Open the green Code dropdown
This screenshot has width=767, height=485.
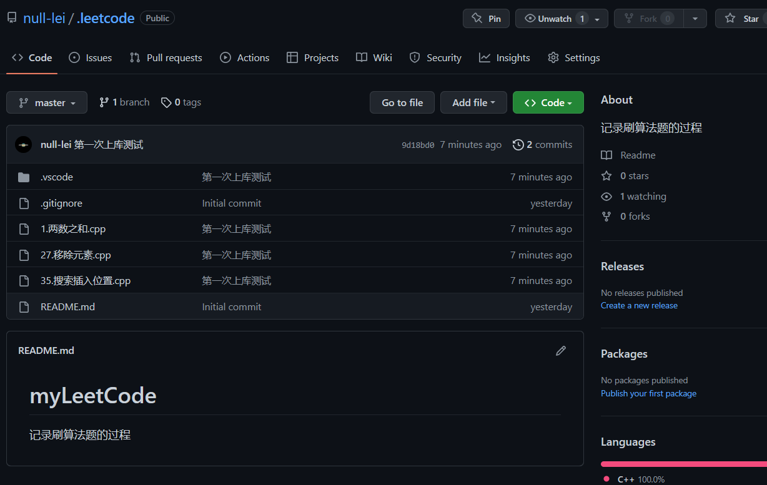548,102
